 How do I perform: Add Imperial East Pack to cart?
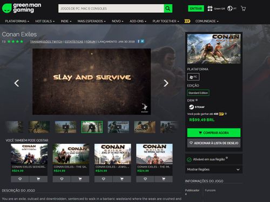(164, 179)
